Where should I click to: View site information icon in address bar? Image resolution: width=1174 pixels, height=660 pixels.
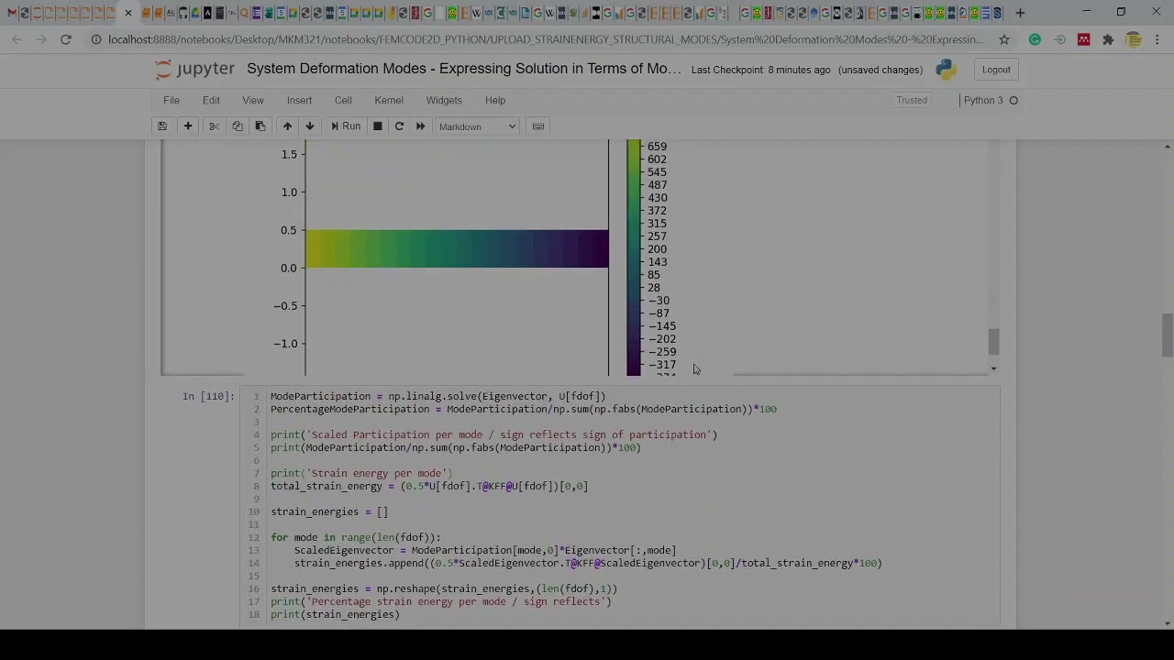[x=95, y=39]
